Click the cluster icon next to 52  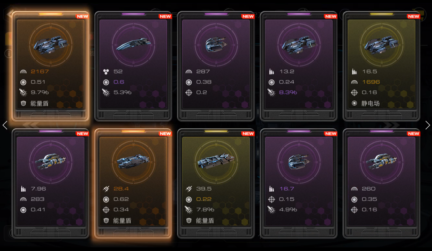[106, 72]
